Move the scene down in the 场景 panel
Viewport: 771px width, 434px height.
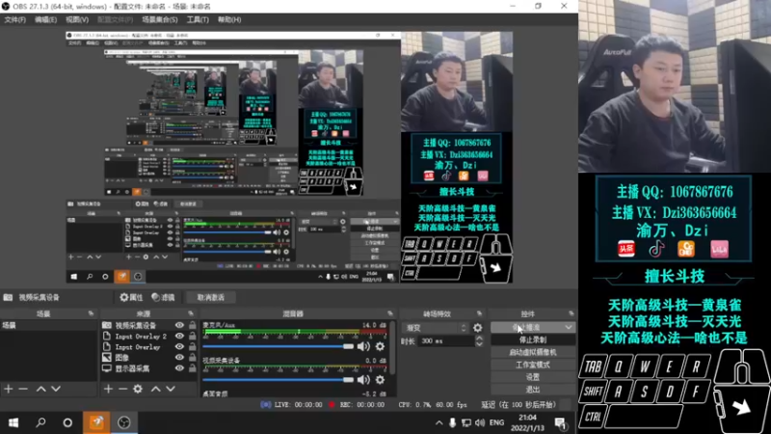pos(56,389)
